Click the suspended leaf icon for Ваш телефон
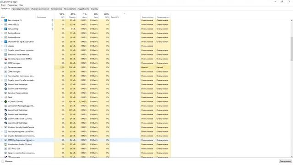 tap(52, 20)
